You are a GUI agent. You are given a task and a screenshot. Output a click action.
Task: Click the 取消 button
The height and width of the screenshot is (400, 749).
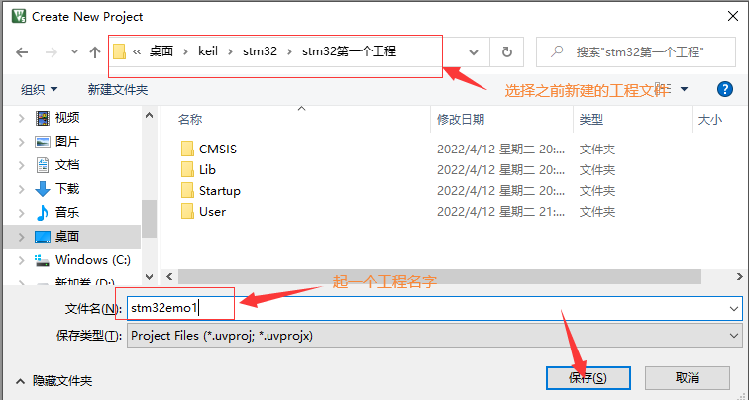688,377
